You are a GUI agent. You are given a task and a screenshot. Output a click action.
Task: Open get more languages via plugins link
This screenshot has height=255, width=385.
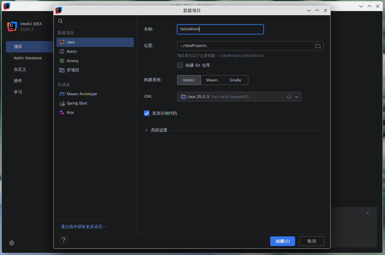pos(83,227)
